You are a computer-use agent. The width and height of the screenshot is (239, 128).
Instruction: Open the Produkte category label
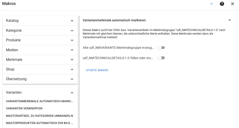(x=13, y=40)
